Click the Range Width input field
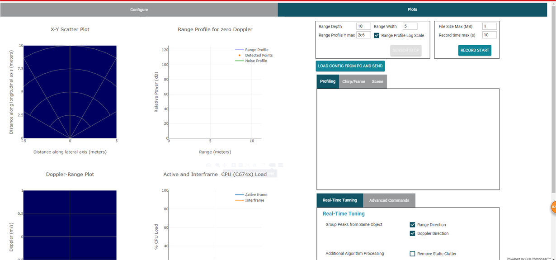 click(x=410, y=26)
